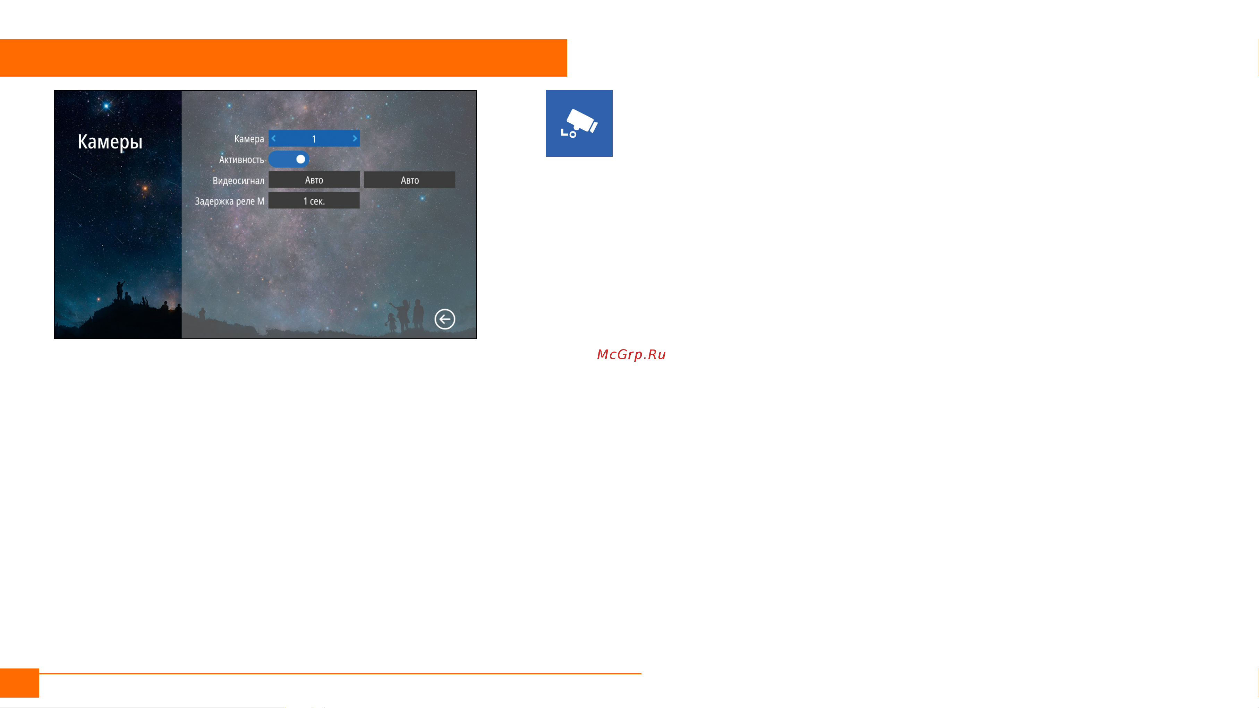Click the Камеры title text
Screen dimensions: 1259x708
click(x=110, y=142)
